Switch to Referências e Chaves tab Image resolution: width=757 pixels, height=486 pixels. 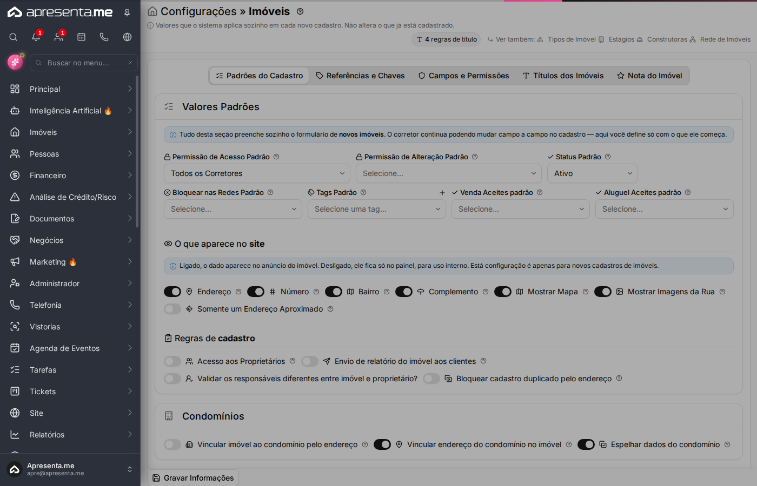pos(361,76)
